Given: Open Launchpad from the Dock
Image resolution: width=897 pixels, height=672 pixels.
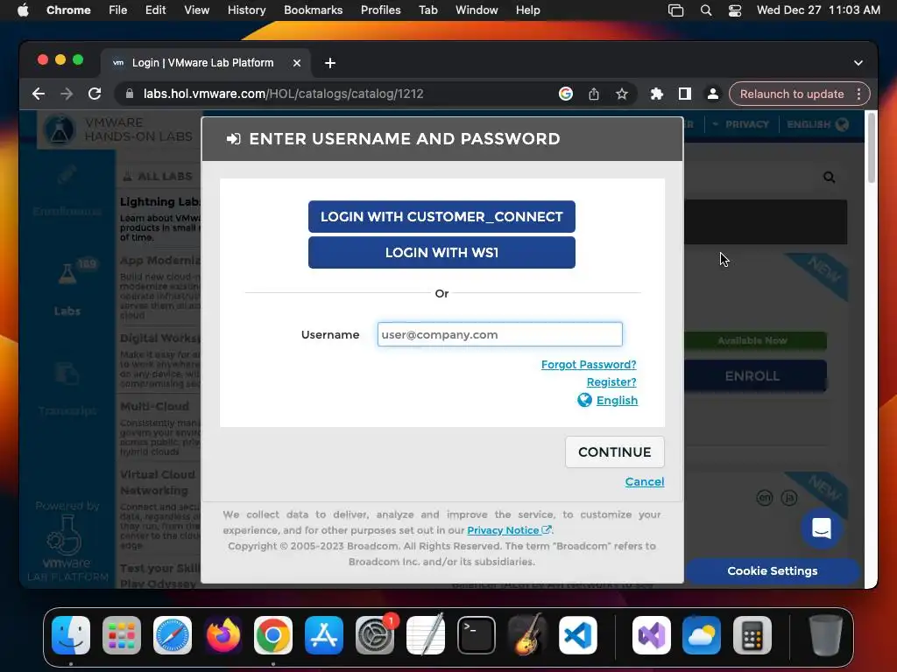Looking at the screenshot, I should pyautogui.click(x=121, y=635).
